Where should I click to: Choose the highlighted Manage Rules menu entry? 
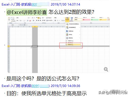coord(73,45)
